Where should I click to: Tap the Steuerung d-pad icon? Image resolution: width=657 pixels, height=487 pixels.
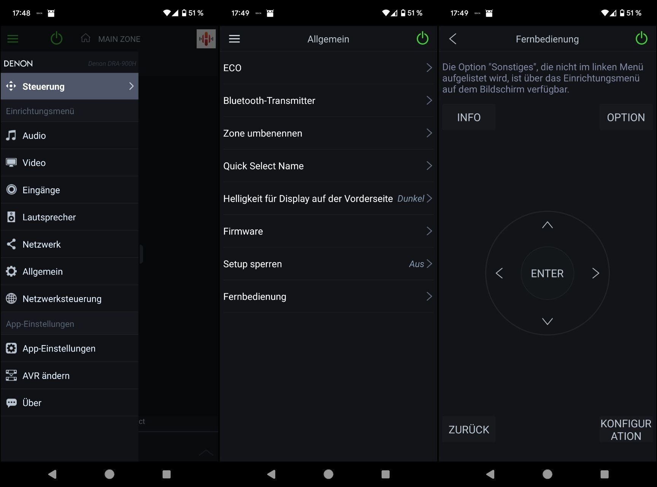coord(11,86)
